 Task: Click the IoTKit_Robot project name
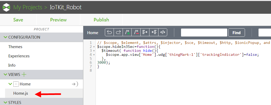click(66, 7)
